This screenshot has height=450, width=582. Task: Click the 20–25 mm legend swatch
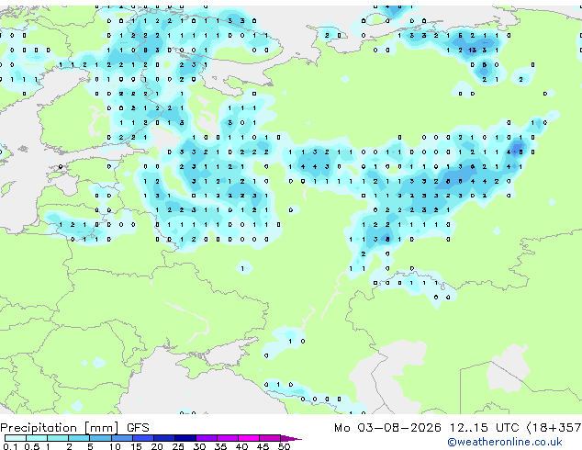(x=163, y=438)
